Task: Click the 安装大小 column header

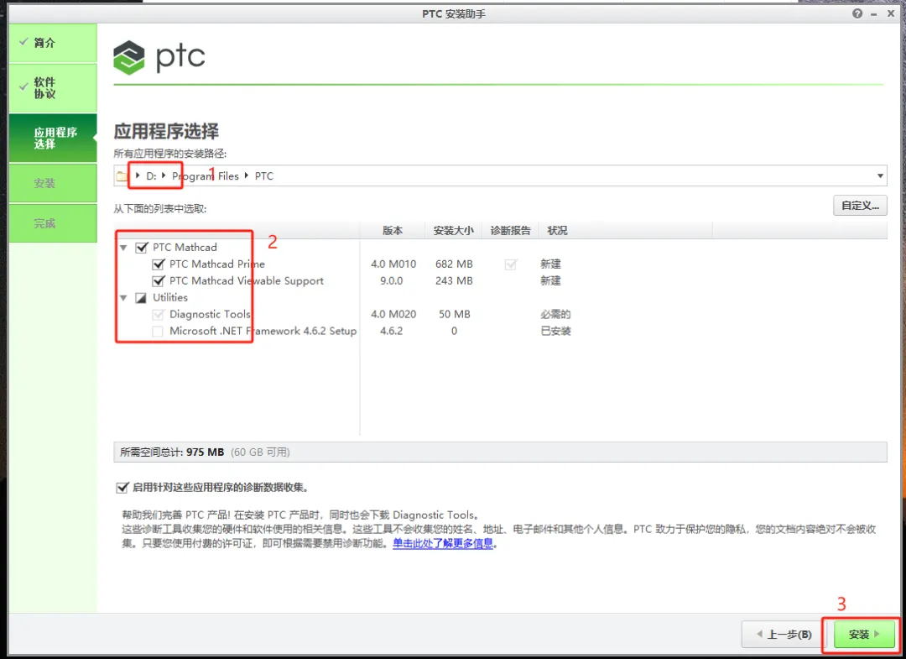Action: point(454,231)
